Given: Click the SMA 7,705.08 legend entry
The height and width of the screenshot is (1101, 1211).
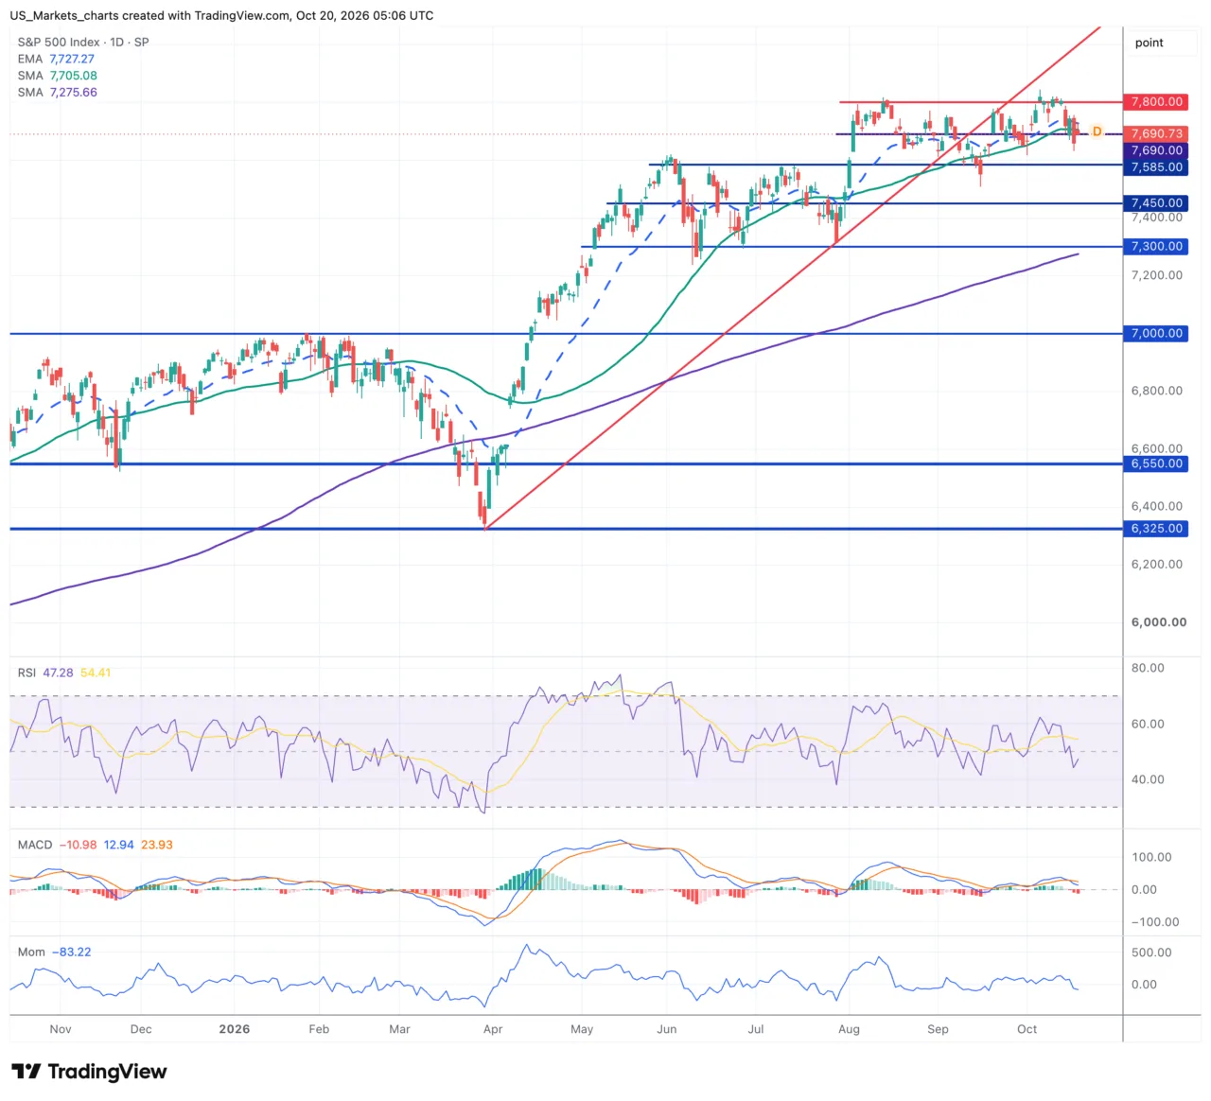Looking at the screenshot, I should click(x=57, y=76).
